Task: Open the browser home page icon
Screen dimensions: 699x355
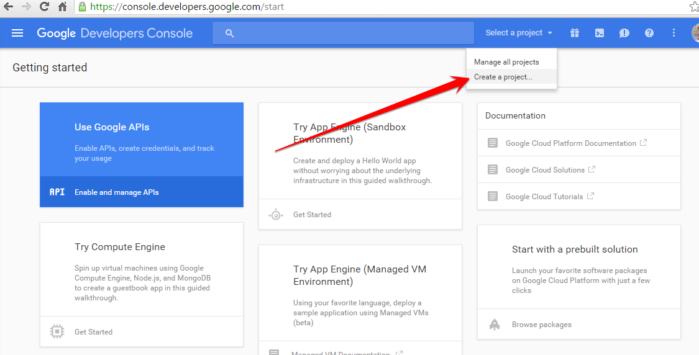Action: 62,7
